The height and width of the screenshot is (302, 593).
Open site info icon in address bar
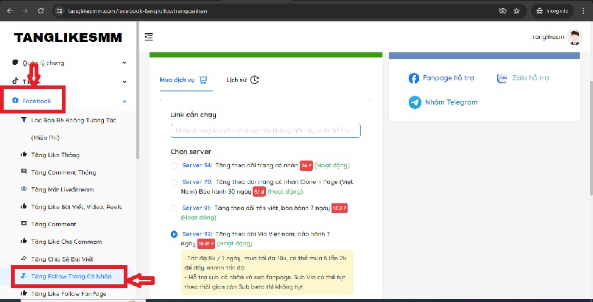click(x=59, y=11)
